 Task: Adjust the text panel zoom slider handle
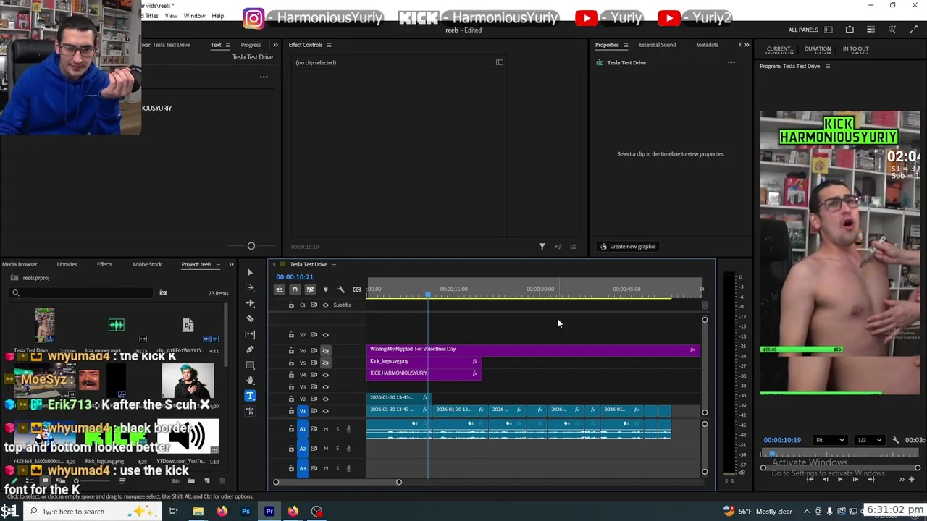tap(251, 247)
